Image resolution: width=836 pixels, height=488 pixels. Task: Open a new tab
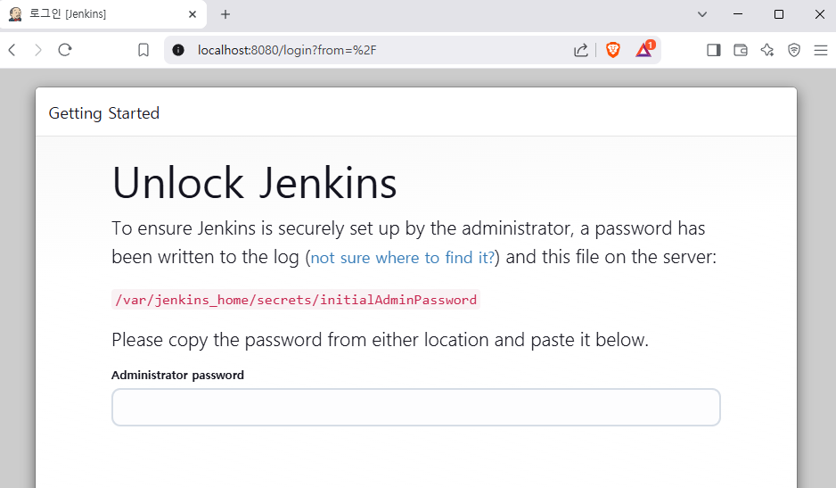click(x=225, y=14)
